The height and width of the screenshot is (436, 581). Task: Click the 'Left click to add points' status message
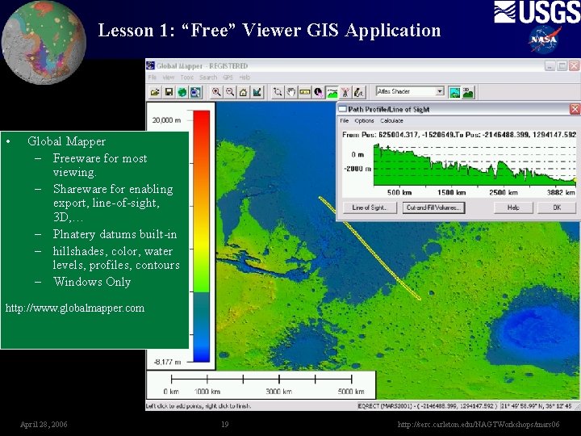pos(199,406)
